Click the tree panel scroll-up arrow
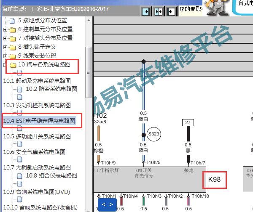This screenshot has width=253, height=212. pos(89,21)
